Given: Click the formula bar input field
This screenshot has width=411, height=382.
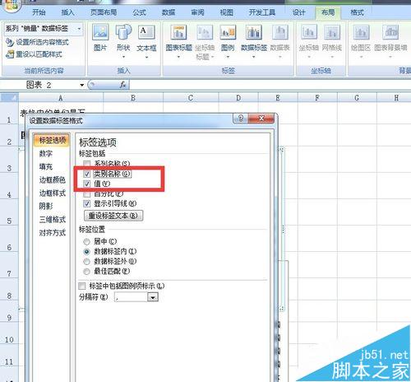Looking at the screenshot, I should tap(270, 85).
